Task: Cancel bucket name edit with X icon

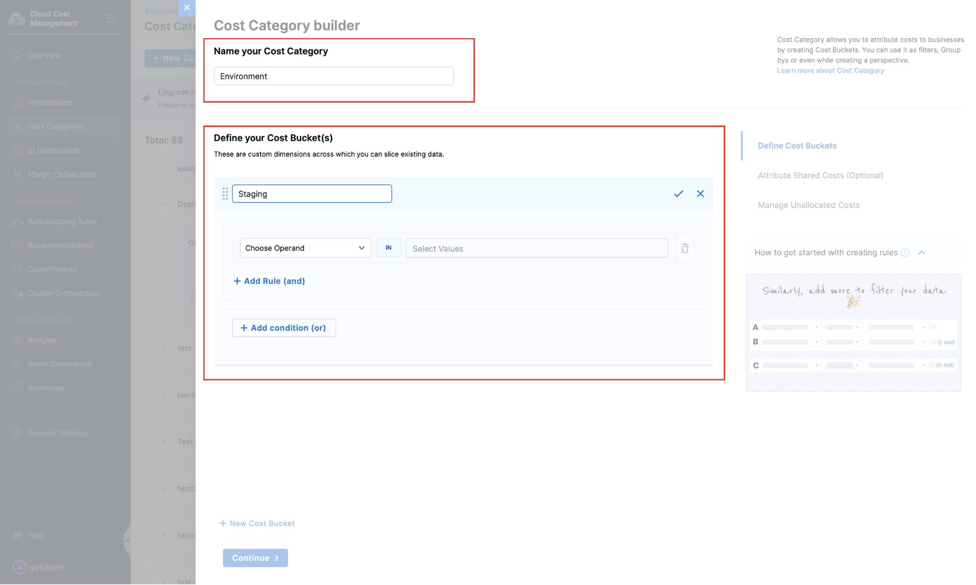Action: [x=700, y=194]
